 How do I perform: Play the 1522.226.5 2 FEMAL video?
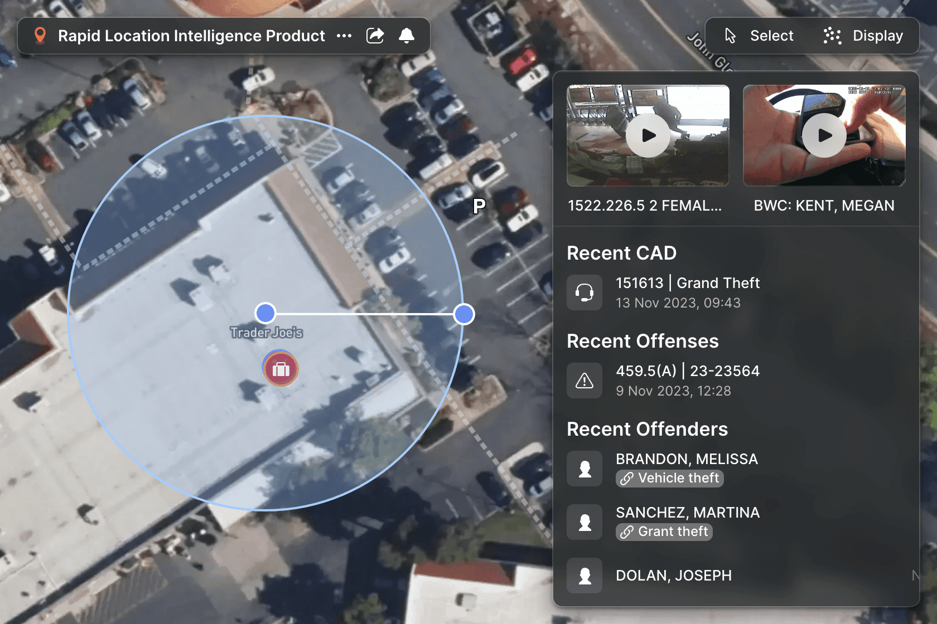click(x=648, y=135)
